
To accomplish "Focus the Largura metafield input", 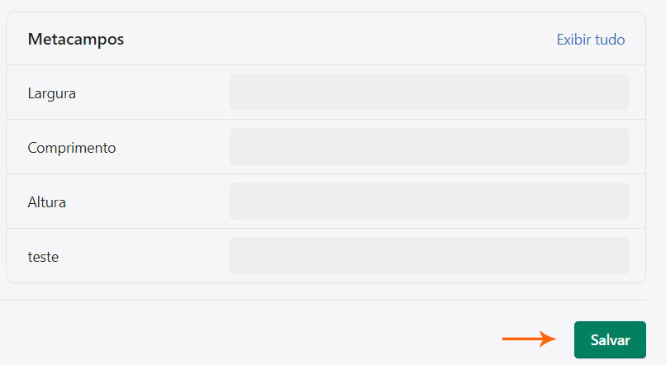I will click(429, 92).
